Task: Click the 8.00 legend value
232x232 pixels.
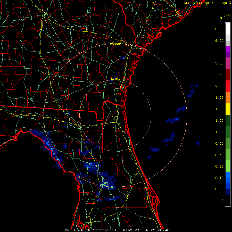Action: 219,29
